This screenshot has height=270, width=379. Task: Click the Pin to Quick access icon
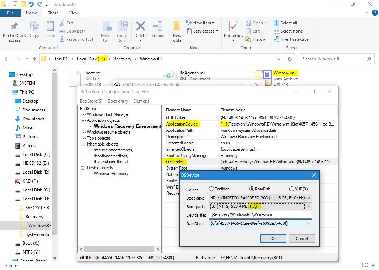pyautogui.click(x=14, y=27)
